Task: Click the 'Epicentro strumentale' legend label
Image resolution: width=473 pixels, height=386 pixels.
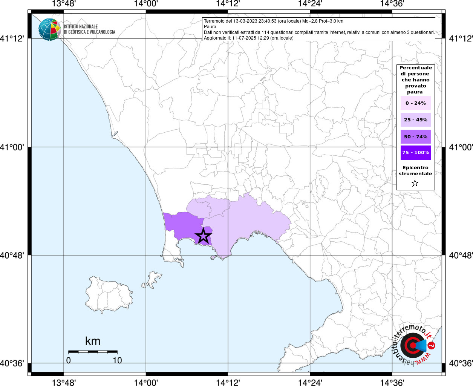Action: 415,171
